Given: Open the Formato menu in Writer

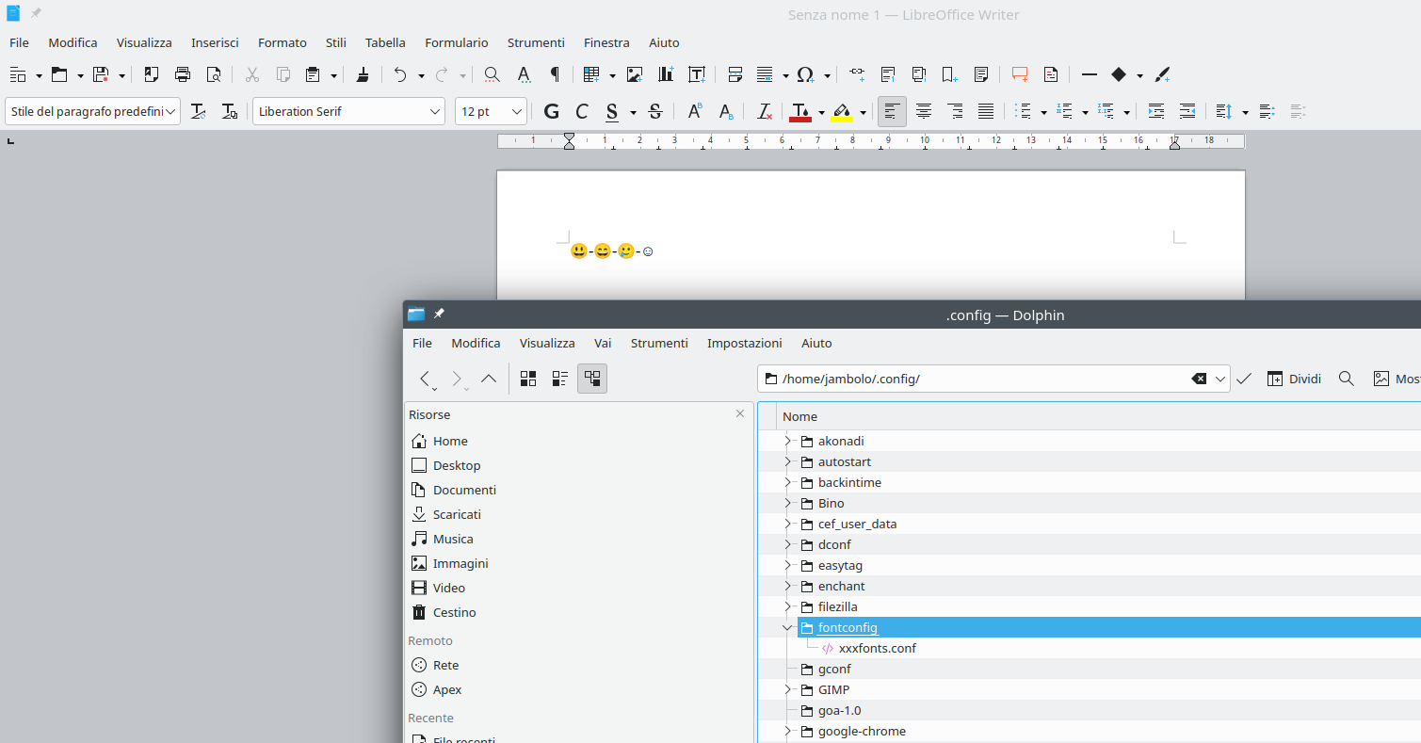Looking at the screenshot, I should pyautogui.click(x=282, y=42).
